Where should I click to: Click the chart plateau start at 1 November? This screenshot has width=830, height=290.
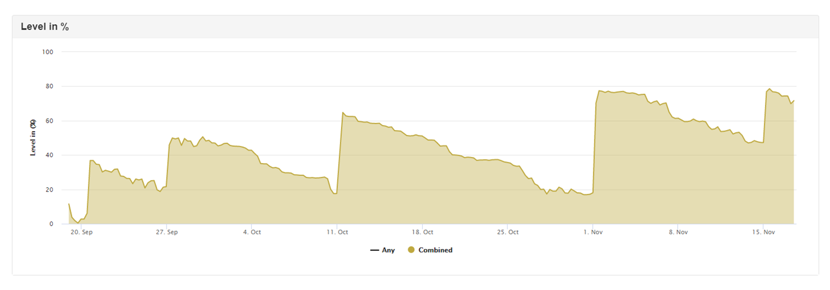click(599, 91)
